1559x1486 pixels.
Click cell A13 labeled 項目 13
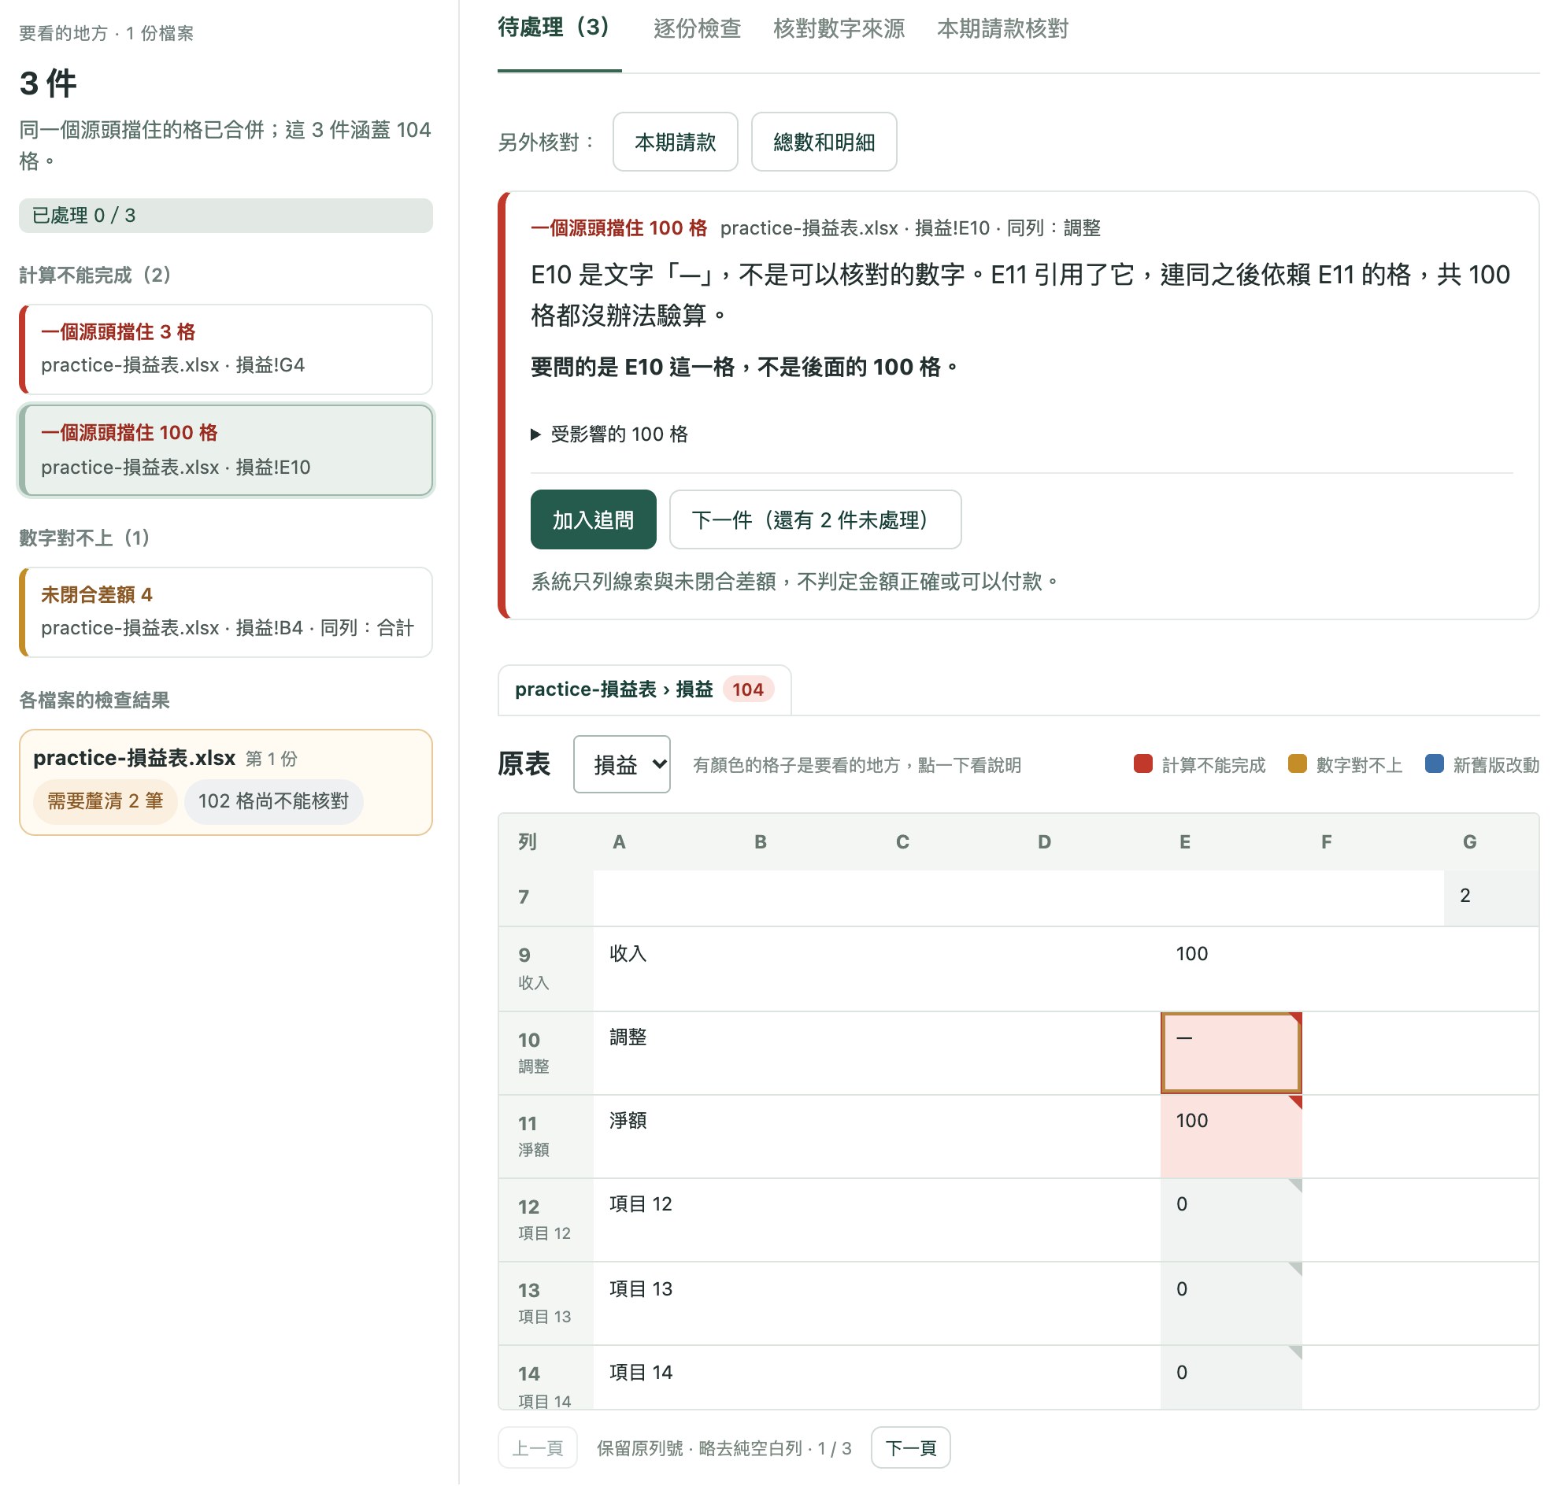(x=665, y=1305)
